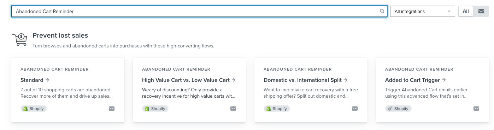The height and width of the screenshot is (130, 494).
Task: Click gear Shopify badge on Added to Cart card
Action: tap(398, 109)
